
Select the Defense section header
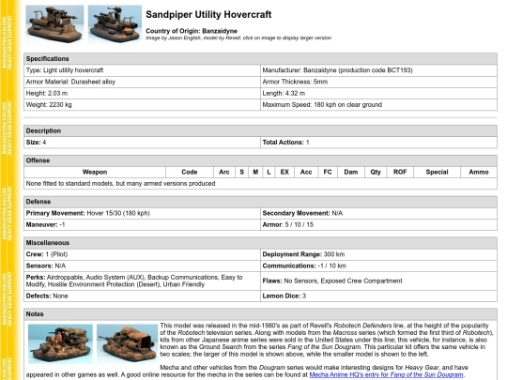(260, 202)
